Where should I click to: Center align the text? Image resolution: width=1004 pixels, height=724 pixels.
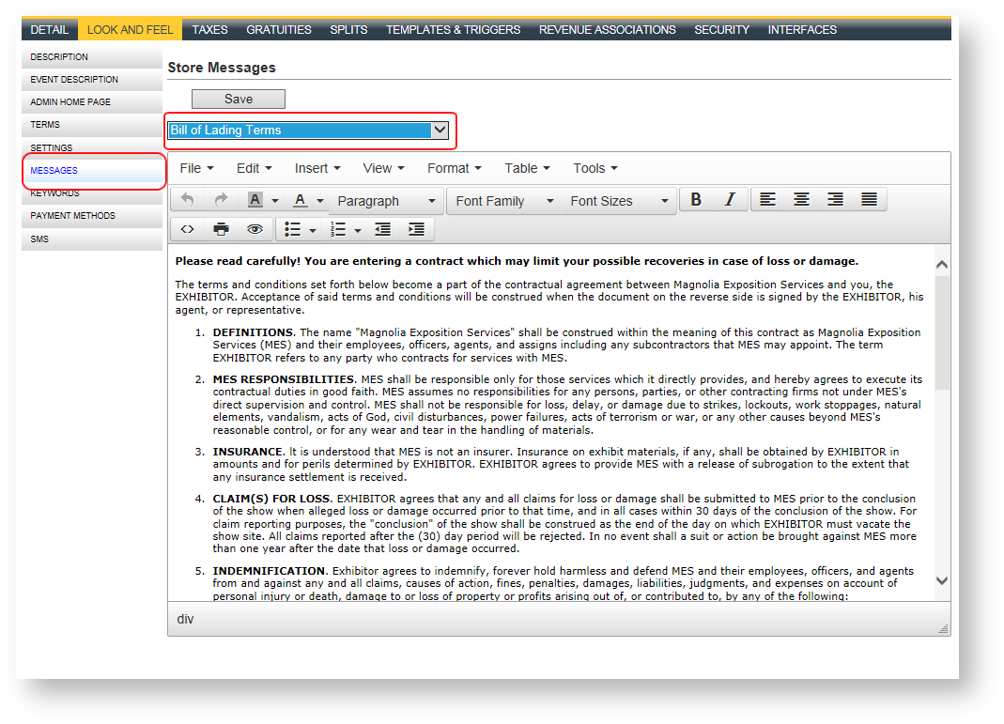pos(801,200)
